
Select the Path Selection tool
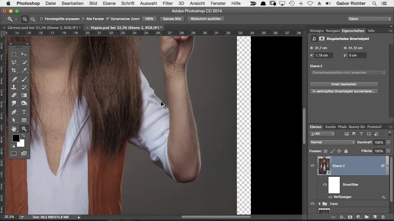pos(14,120)
